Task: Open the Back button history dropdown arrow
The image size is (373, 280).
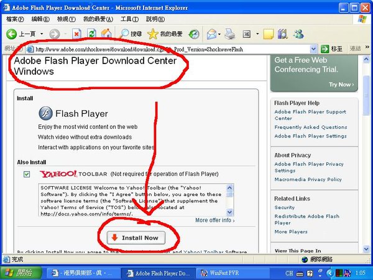Action: click(42, 33)
